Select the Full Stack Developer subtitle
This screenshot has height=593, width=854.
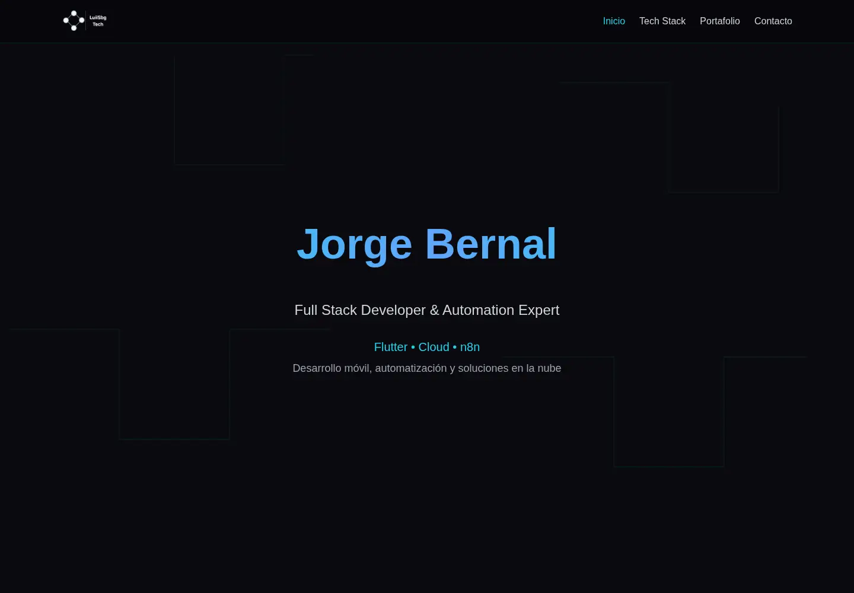tap(427, 310)
